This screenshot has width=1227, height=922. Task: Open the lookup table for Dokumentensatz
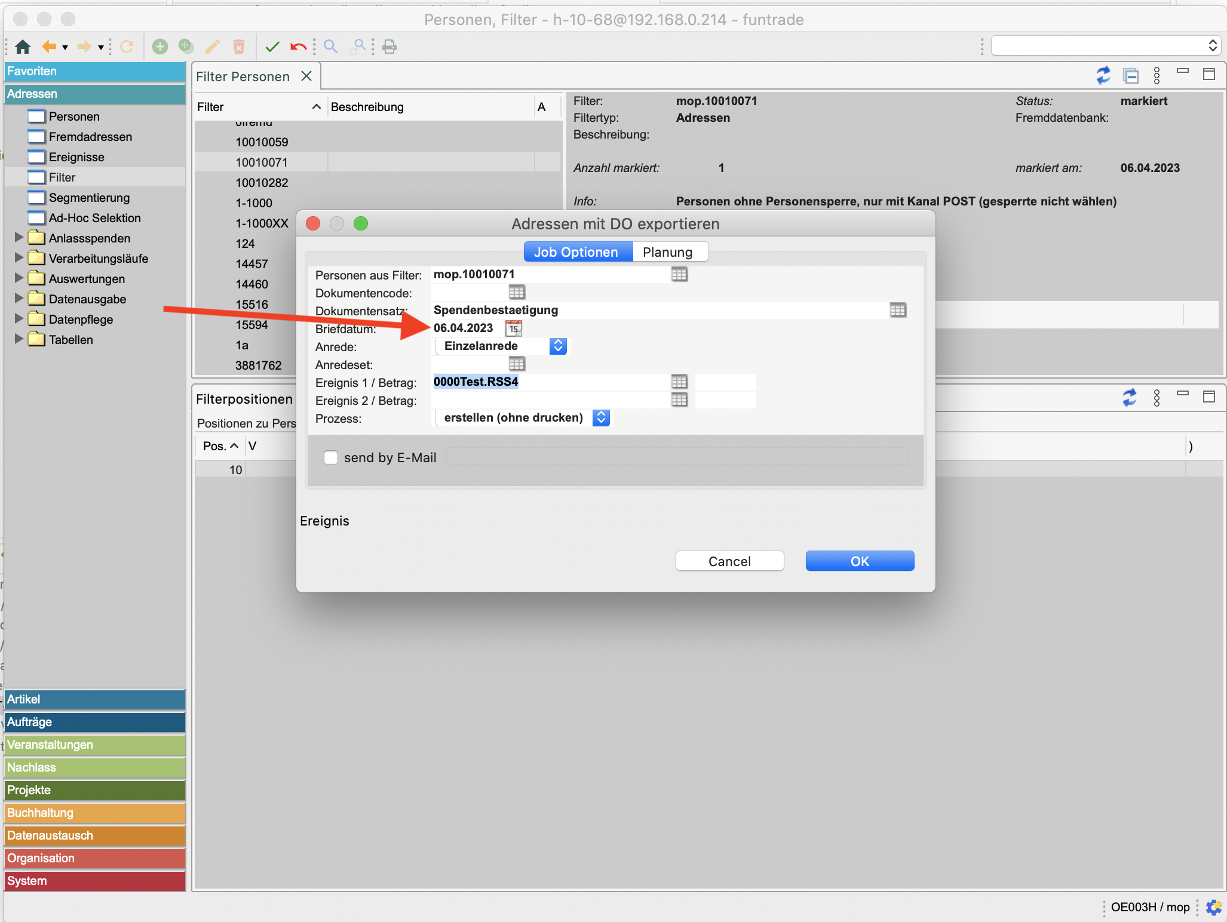click(x=898, y=310)
